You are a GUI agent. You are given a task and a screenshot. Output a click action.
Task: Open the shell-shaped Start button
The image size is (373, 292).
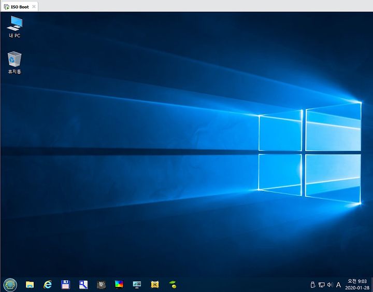(10, 285)
